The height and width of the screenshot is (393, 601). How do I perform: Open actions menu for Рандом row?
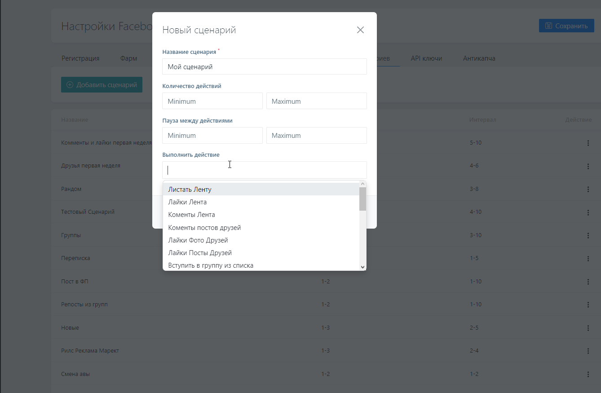tap(588, 189)
